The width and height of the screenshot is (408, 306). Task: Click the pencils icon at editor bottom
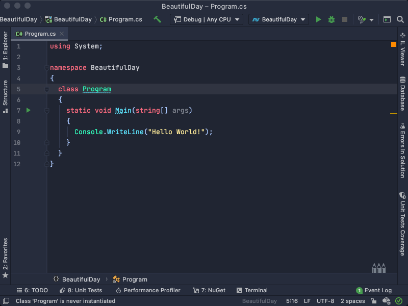[x=378, y=268]
